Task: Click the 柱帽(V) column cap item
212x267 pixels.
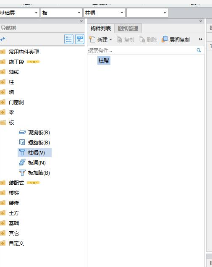Action: click(34, 152)
